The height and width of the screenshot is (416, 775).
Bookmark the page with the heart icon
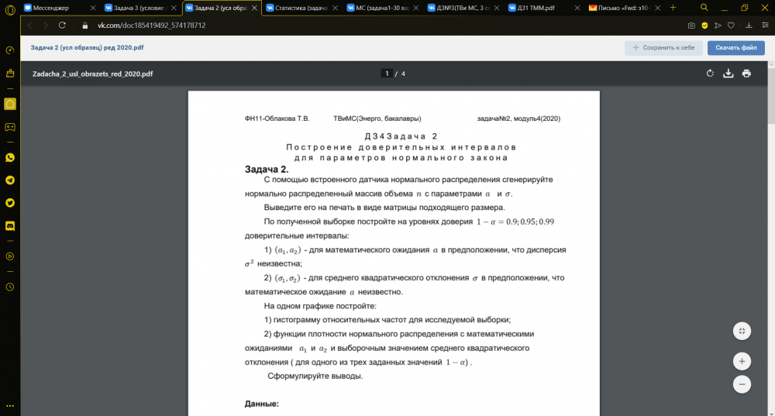[x=731, y=26]
